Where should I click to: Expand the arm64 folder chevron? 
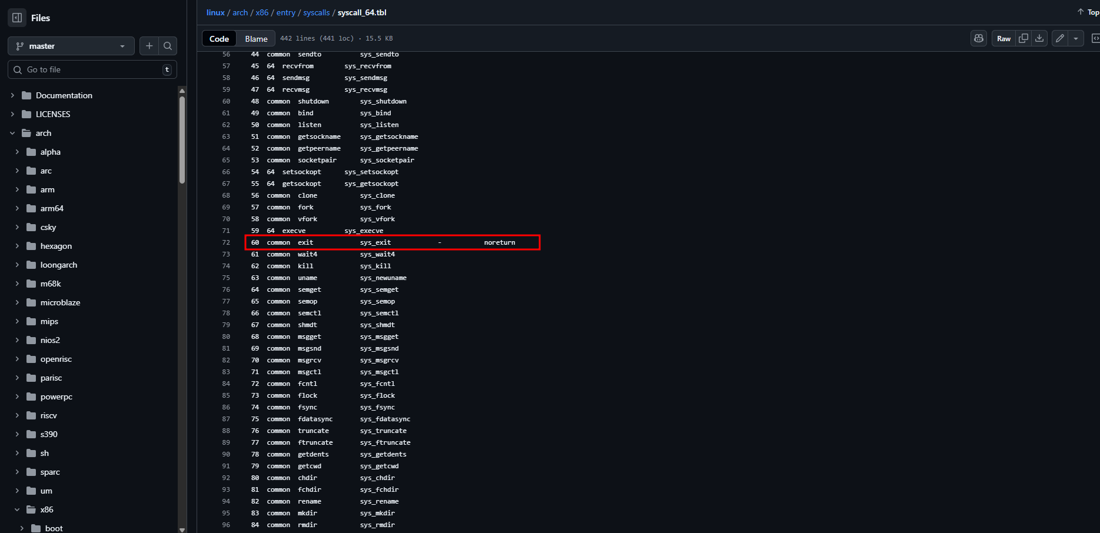click(x=17, y=208)
